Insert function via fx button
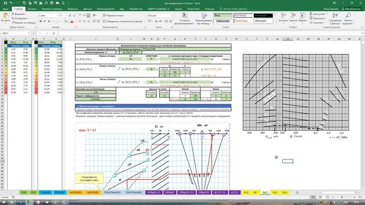Screen dimensions: 365x205 (54, 33)
